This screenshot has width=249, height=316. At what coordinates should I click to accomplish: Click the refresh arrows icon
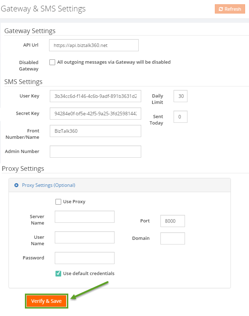coord(221,9)
